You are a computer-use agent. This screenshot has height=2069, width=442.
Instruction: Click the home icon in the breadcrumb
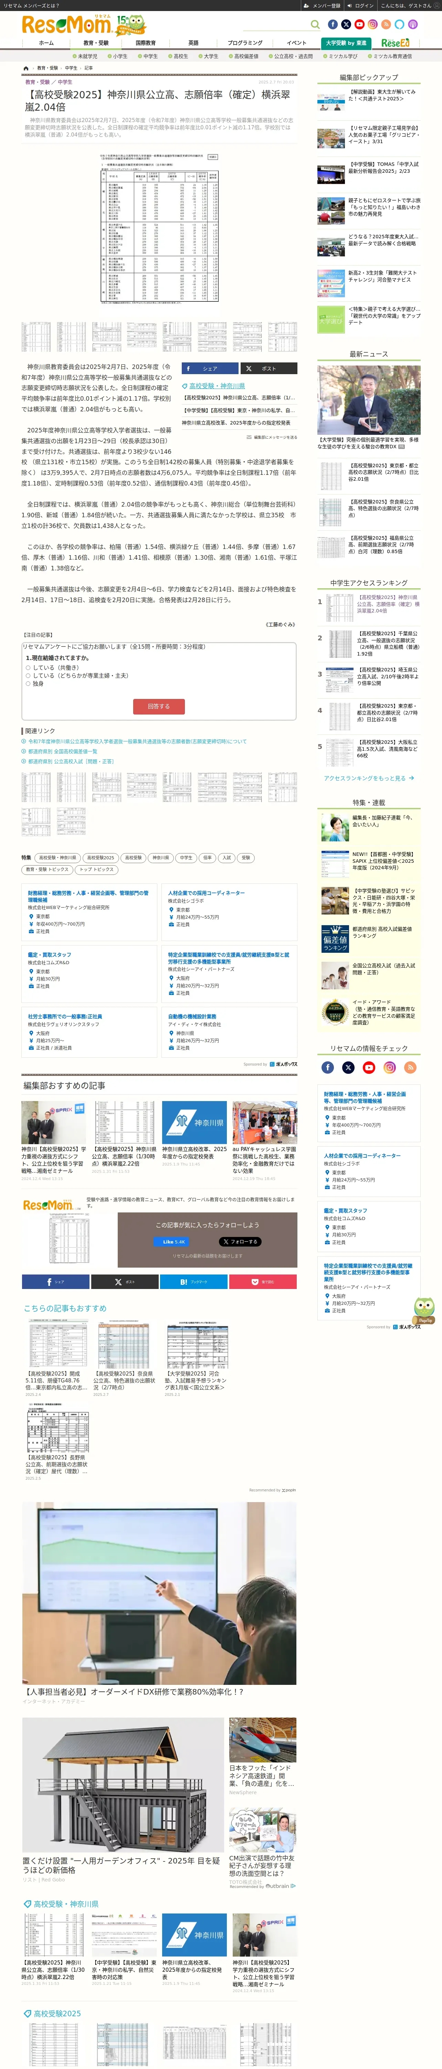[26, 68]
